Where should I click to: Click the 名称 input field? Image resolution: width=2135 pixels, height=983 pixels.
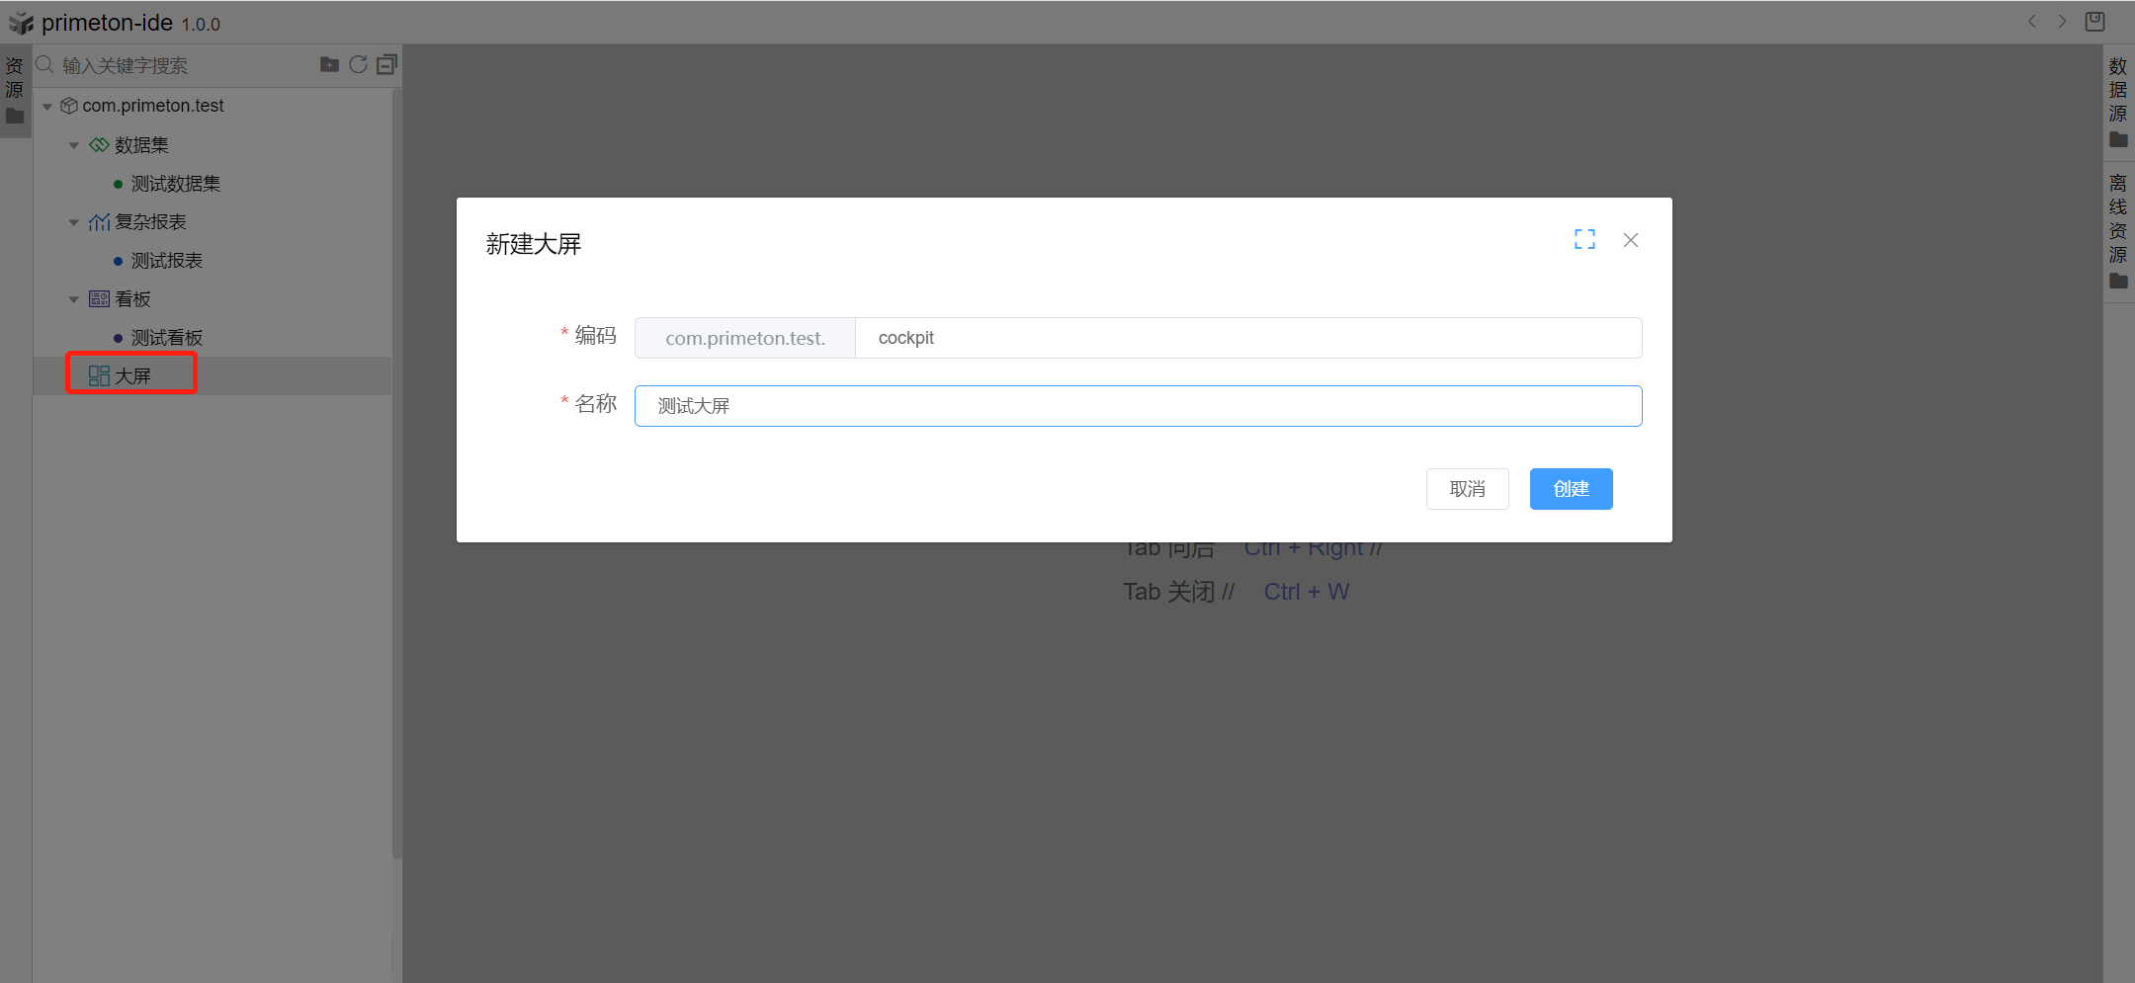(1137, 406)
